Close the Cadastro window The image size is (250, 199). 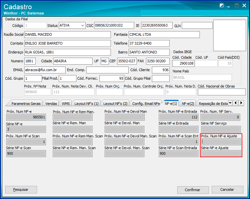coord(244,6)
